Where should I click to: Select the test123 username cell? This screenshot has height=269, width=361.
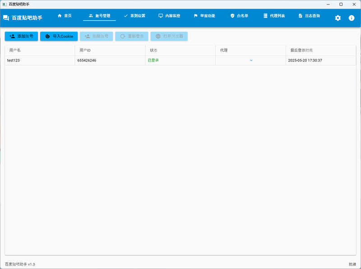click(x=40, y=60)
